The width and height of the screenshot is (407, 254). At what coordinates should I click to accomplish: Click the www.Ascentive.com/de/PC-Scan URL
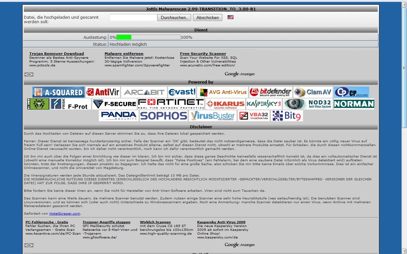tap(53, 233)
